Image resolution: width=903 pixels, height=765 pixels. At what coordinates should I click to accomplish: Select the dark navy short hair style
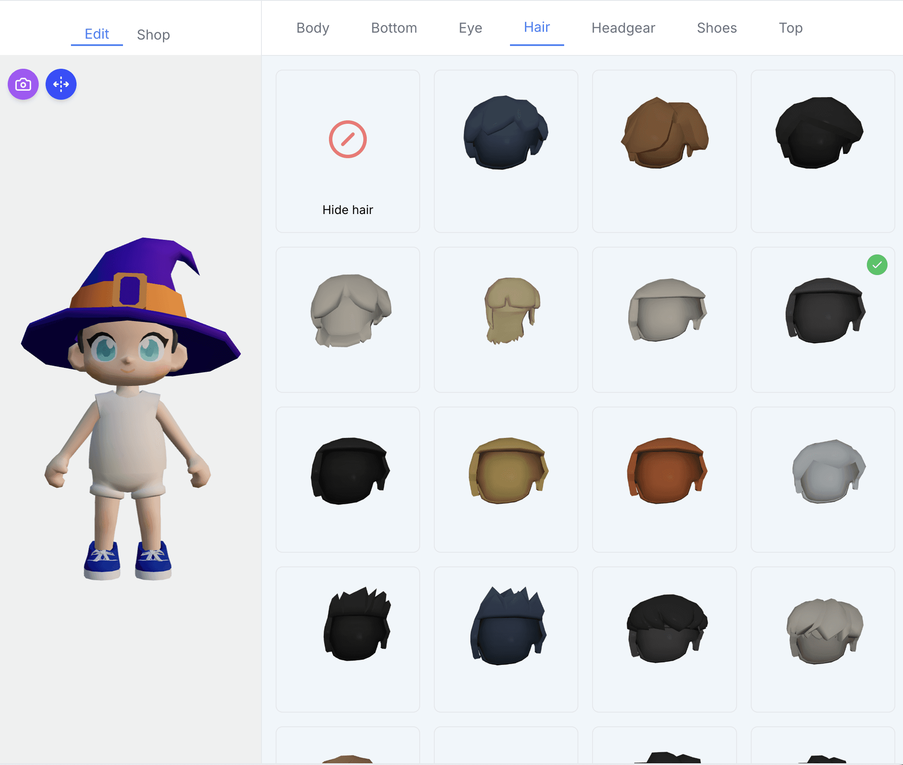point(506,133)
